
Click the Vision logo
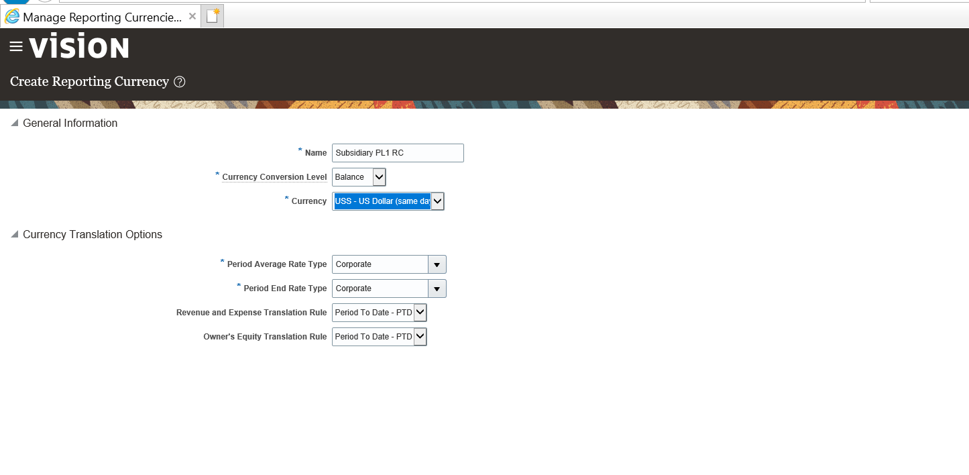pyautogui.click(x=79, y=48)
